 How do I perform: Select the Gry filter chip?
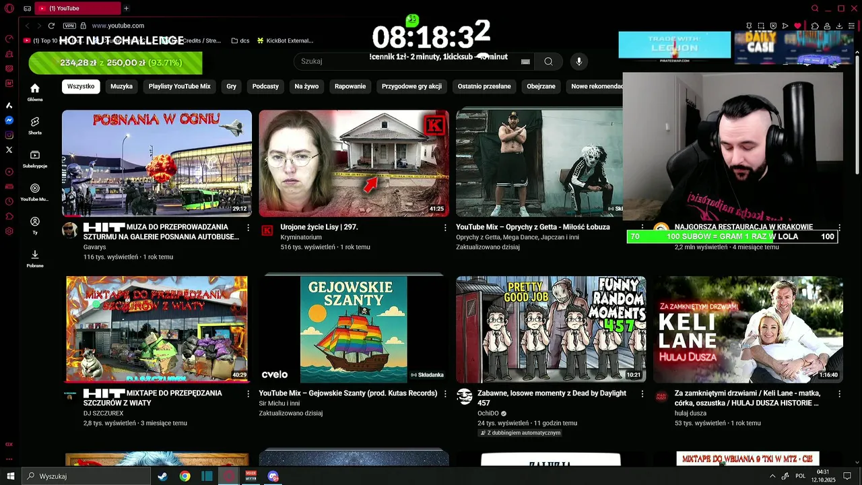coord(232,86)
